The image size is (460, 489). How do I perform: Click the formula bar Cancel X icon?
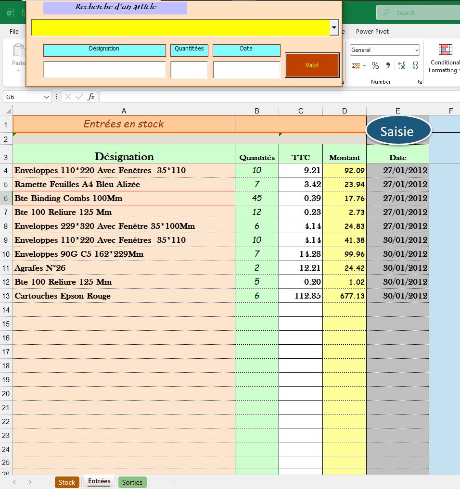68,97
